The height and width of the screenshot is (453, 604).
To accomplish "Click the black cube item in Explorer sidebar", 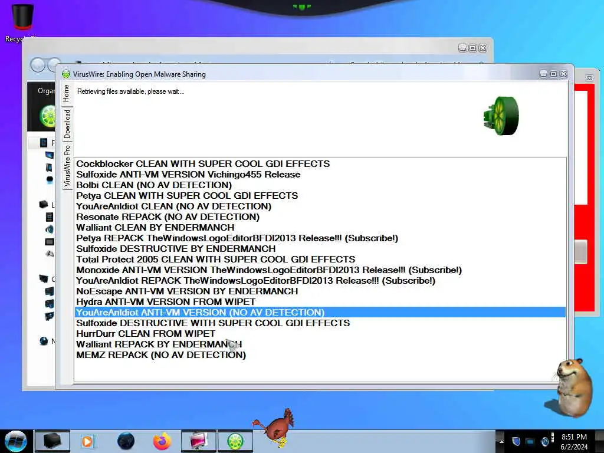I will 44,204.
